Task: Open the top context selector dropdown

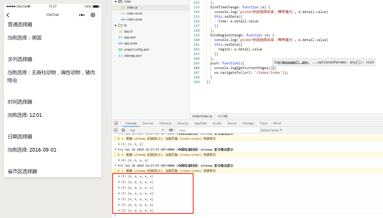Action: pos(147,130)
